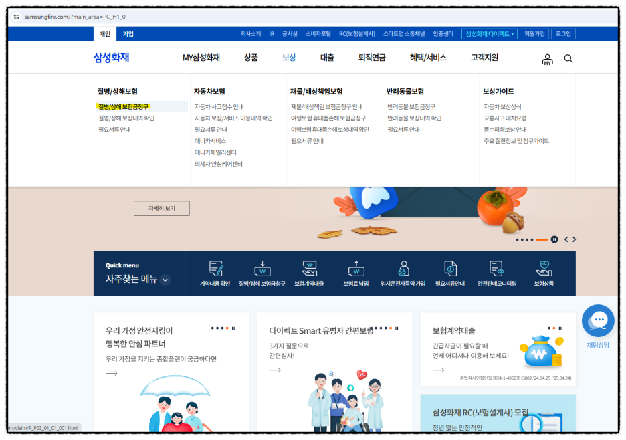Select 반려동물 보상내역 확인
Viewport: 626px width, 440px height.
415,118
